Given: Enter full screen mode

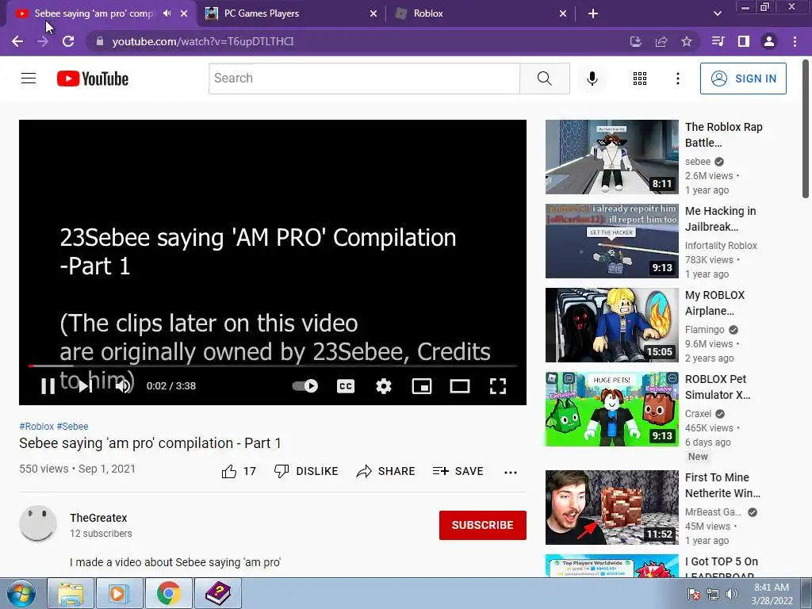Looking at the screenshot, I should click(x=498, y=386).
